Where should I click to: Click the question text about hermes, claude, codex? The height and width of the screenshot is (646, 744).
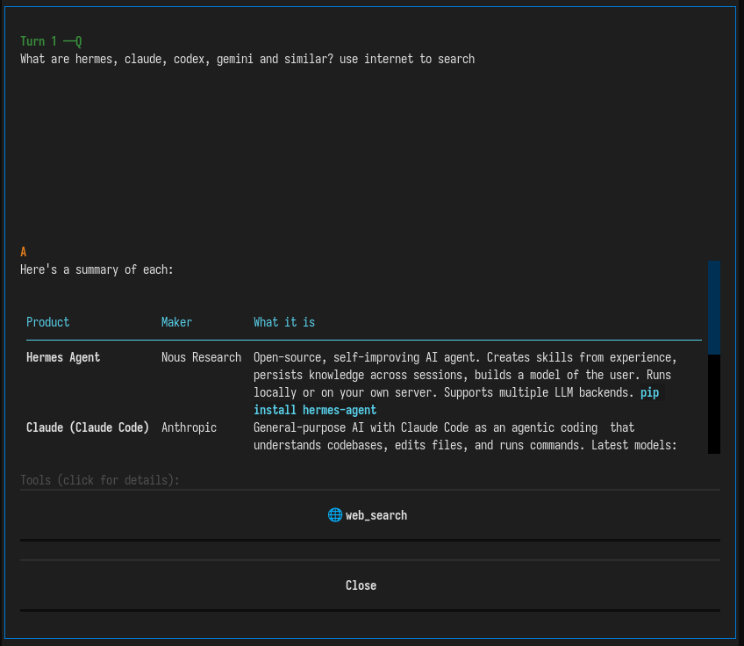[247, 60]
